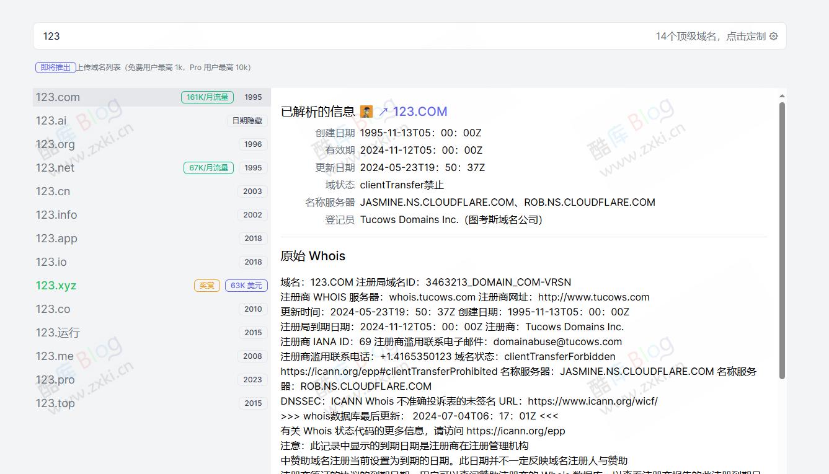Click the 1996 year badge for 123.org

253,144
